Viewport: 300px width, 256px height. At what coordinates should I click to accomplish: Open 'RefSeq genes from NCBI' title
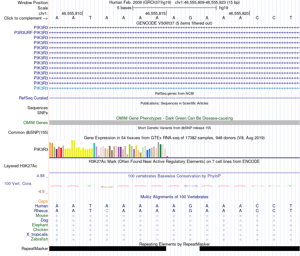pos(175,93)
